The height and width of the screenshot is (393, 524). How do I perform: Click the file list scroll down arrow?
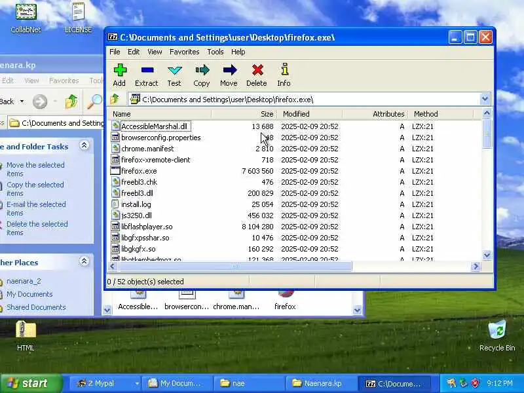(487, 255)
